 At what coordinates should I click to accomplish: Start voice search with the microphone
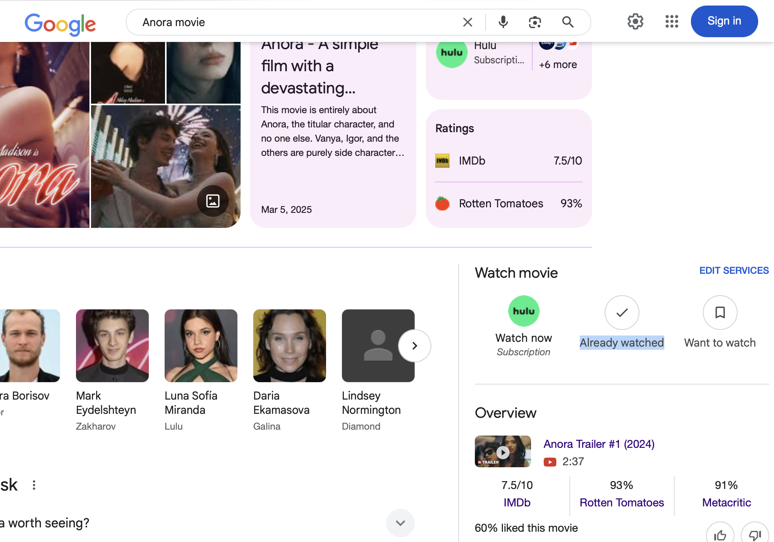(x=503, y=22)
